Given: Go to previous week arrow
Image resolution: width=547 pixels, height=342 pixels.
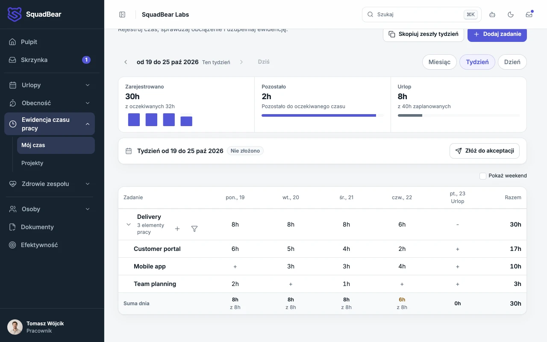Looking at the screenshot, I should (126, 62).
